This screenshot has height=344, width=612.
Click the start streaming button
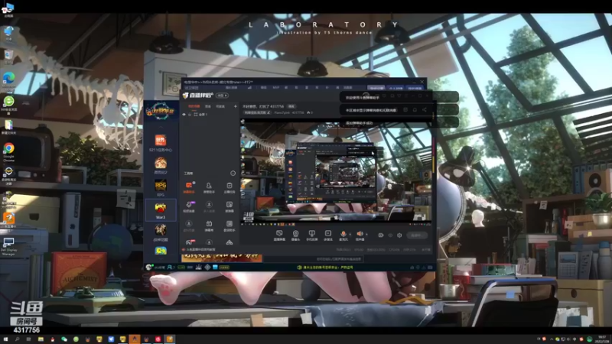[416, 235]
